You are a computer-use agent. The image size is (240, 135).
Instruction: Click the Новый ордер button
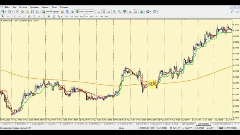tap(51, 12)
